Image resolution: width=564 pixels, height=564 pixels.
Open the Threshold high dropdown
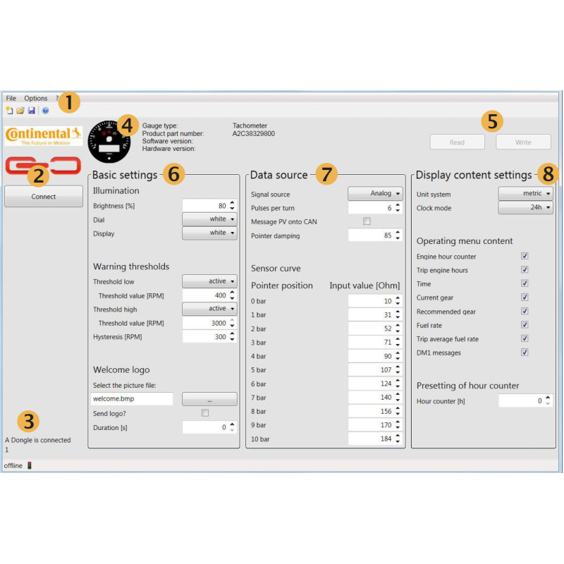(209, 309)
